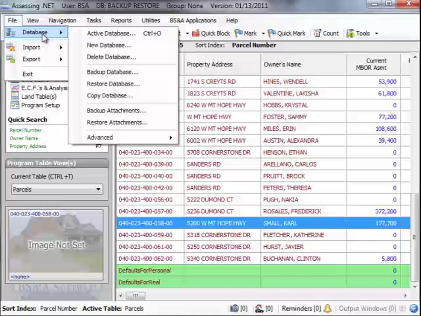This screenshot has height=316, width=421.
Task: Click the Land Table(s) icon
Action: (14, 97)
